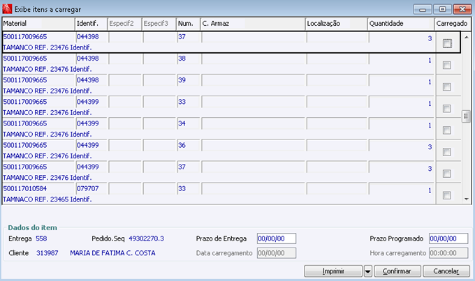Click the red application icon in title bar
475x281 pixels.
[x=7, y=9]
